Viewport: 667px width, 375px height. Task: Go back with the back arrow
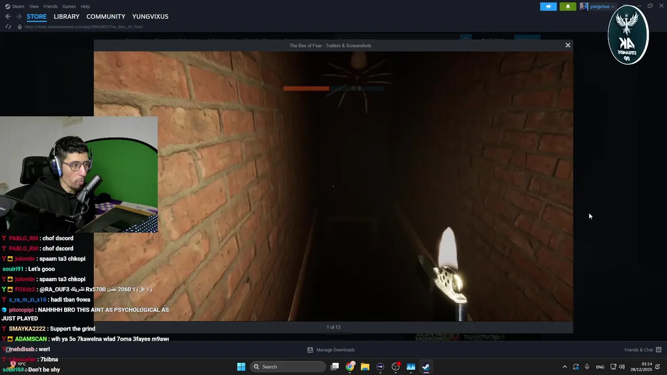coord(8,17)
